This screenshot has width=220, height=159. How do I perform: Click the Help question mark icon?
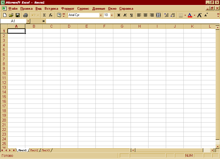pyautogui.click(x=59, y=15)
